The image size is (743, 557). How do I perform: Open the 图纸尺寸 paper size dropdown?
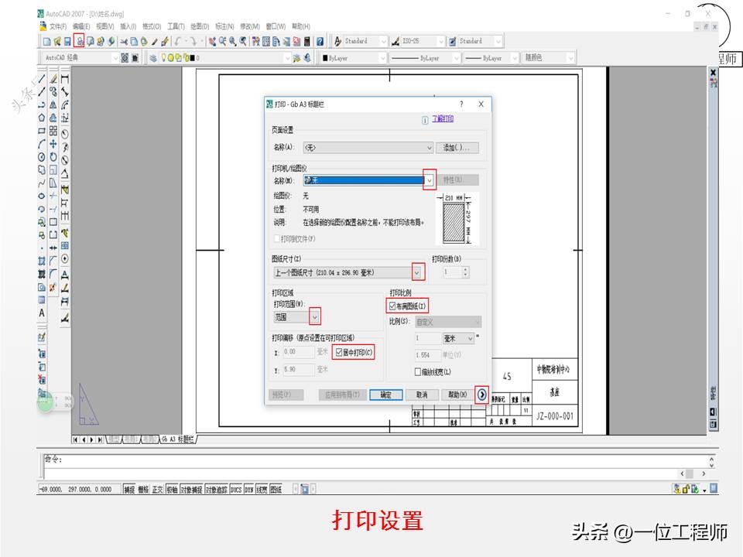pyautogui.click(x=416, y=272)
